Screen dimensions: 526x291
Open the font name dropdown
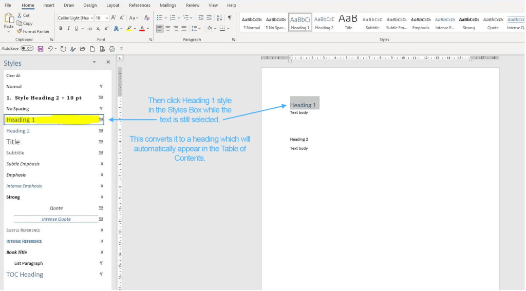point(91,18)
